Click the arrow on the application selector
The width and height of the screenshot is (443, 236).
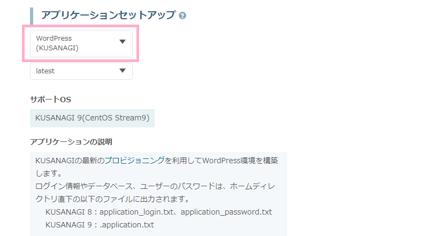(123, 42)
